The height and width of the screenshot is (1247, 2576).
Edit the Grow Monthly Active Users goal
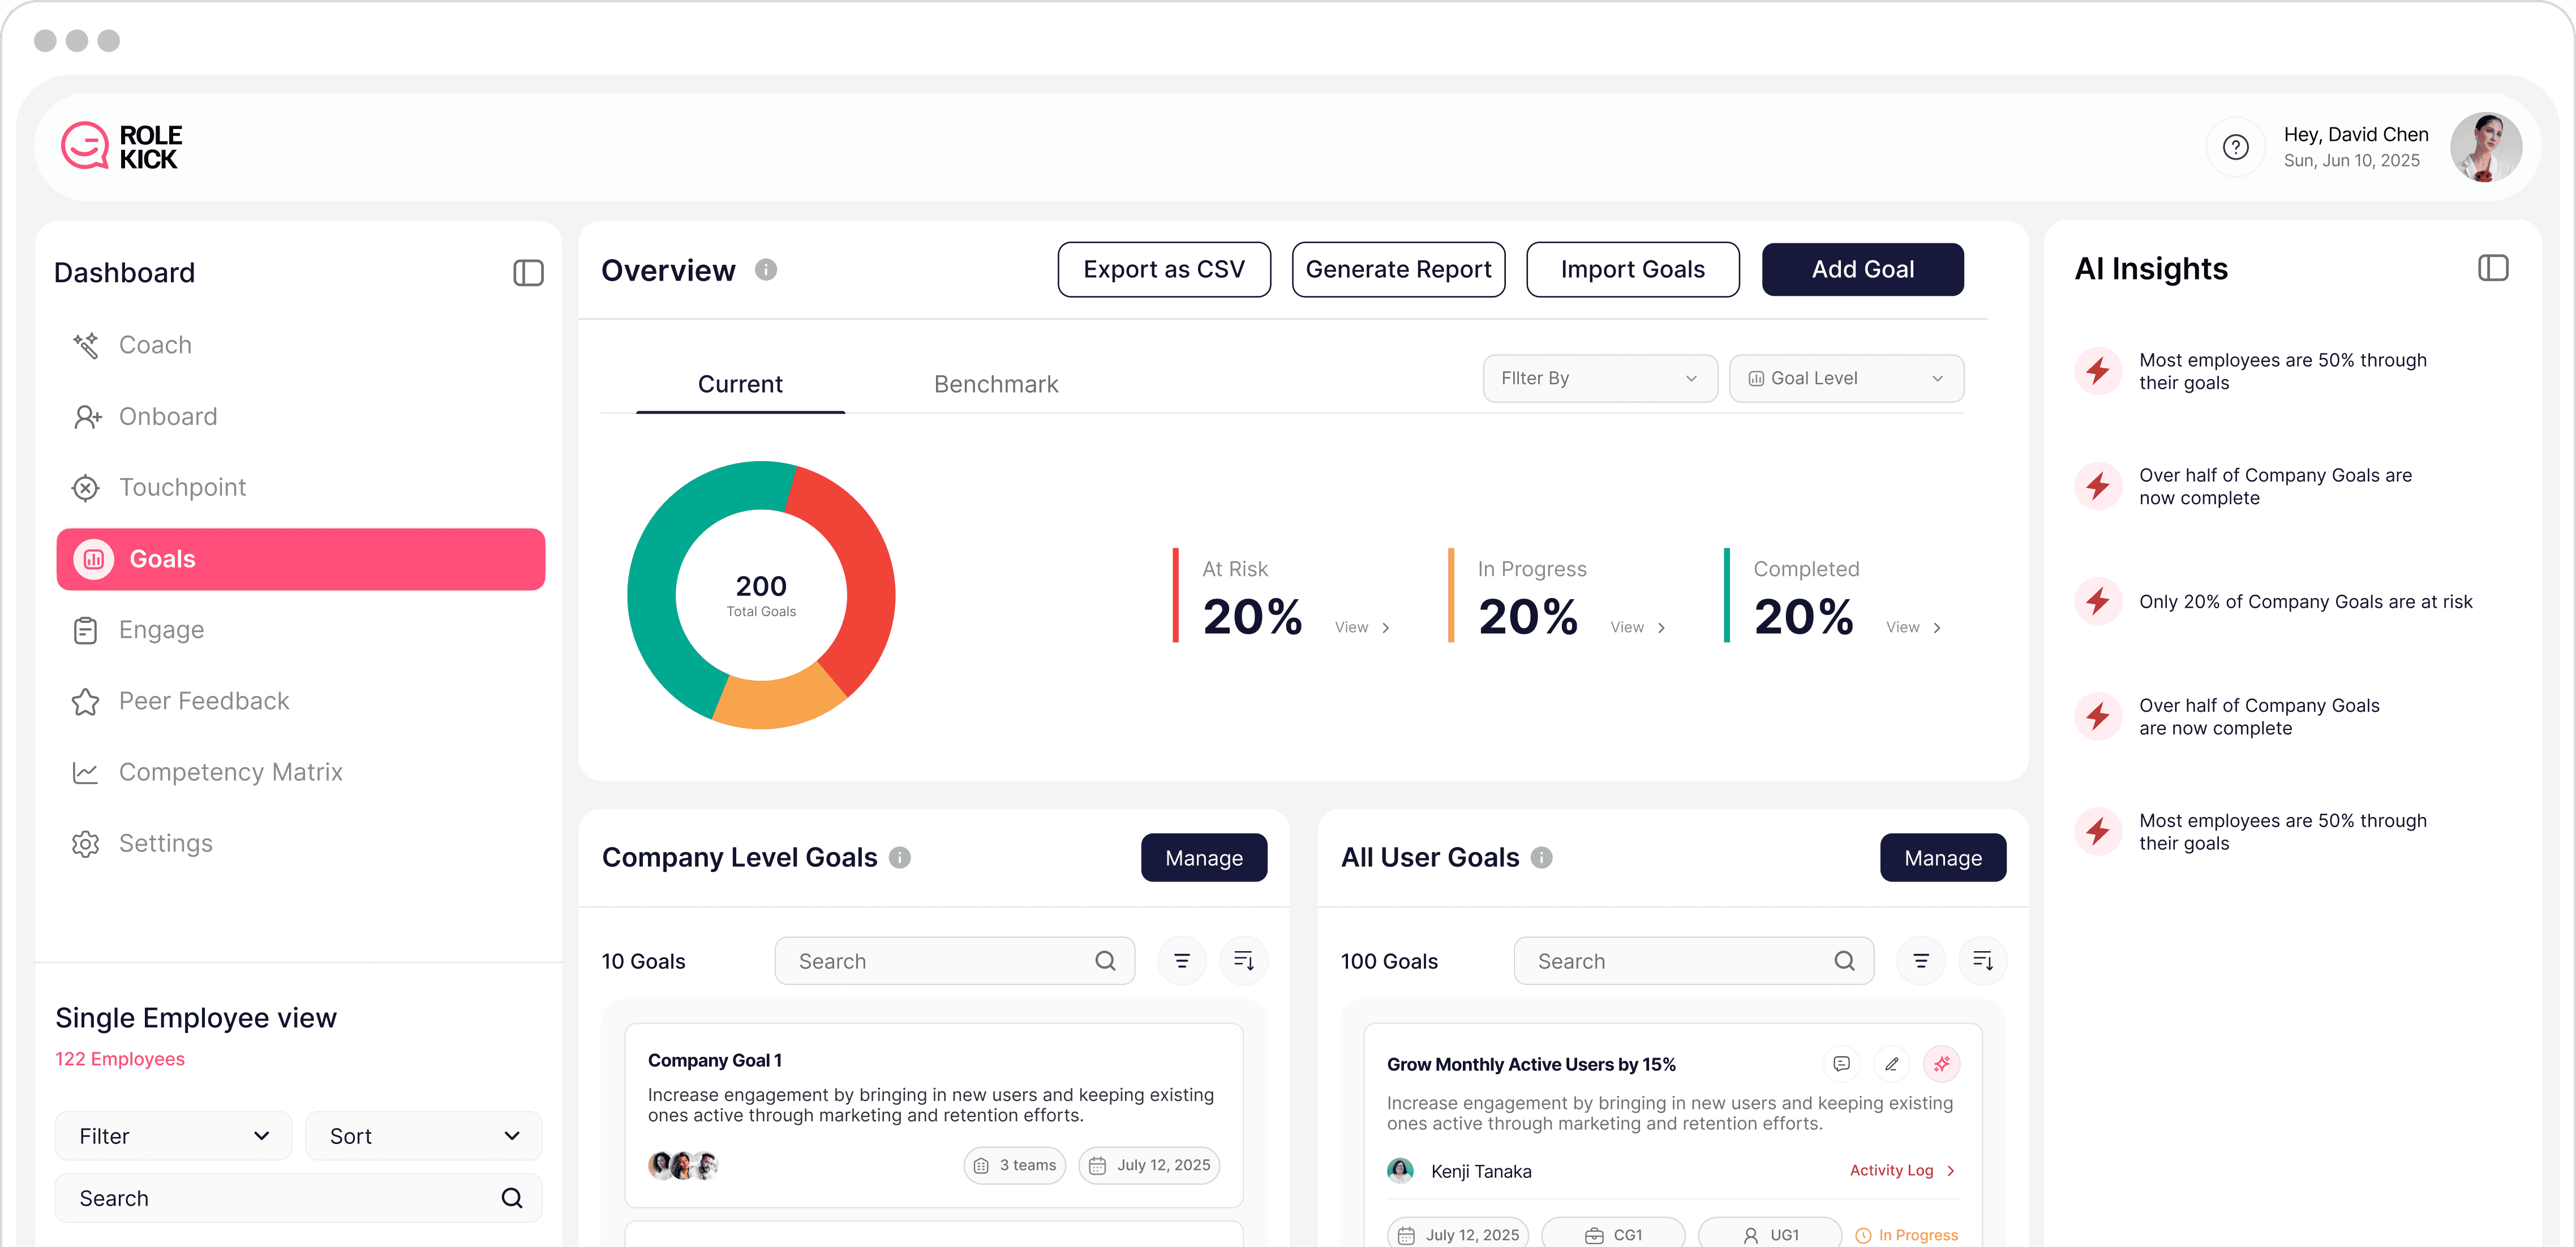(1891, 1064)
